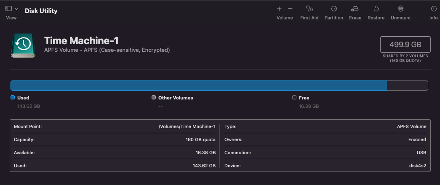The image size is (440, 185).
Task: Add a volume with plus icon
Action: (x=279, y=9)
